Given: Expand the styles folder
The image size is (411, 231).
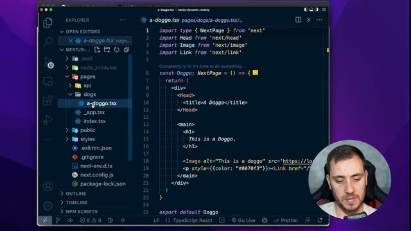Looking at the screenshot, I should click(67, 139).
